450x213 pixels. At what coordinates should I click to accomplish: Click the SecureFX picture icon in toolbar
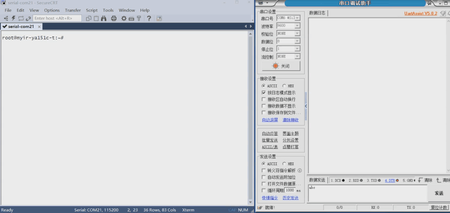click(159, 18)
